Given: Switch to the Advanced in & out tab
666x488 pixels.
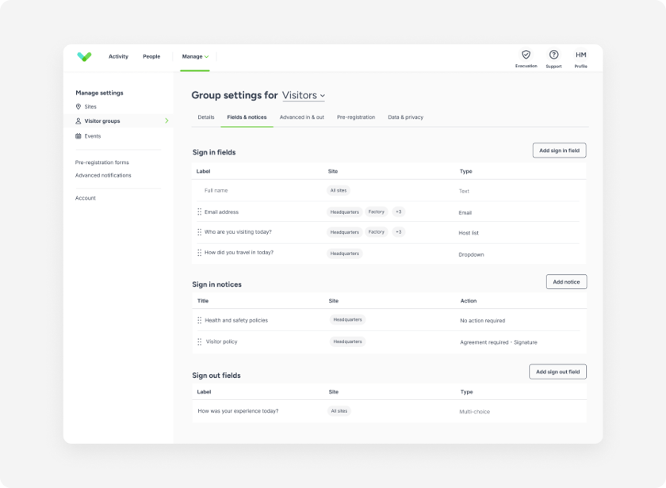Looking at the screenshot, I should pos(301,117).
